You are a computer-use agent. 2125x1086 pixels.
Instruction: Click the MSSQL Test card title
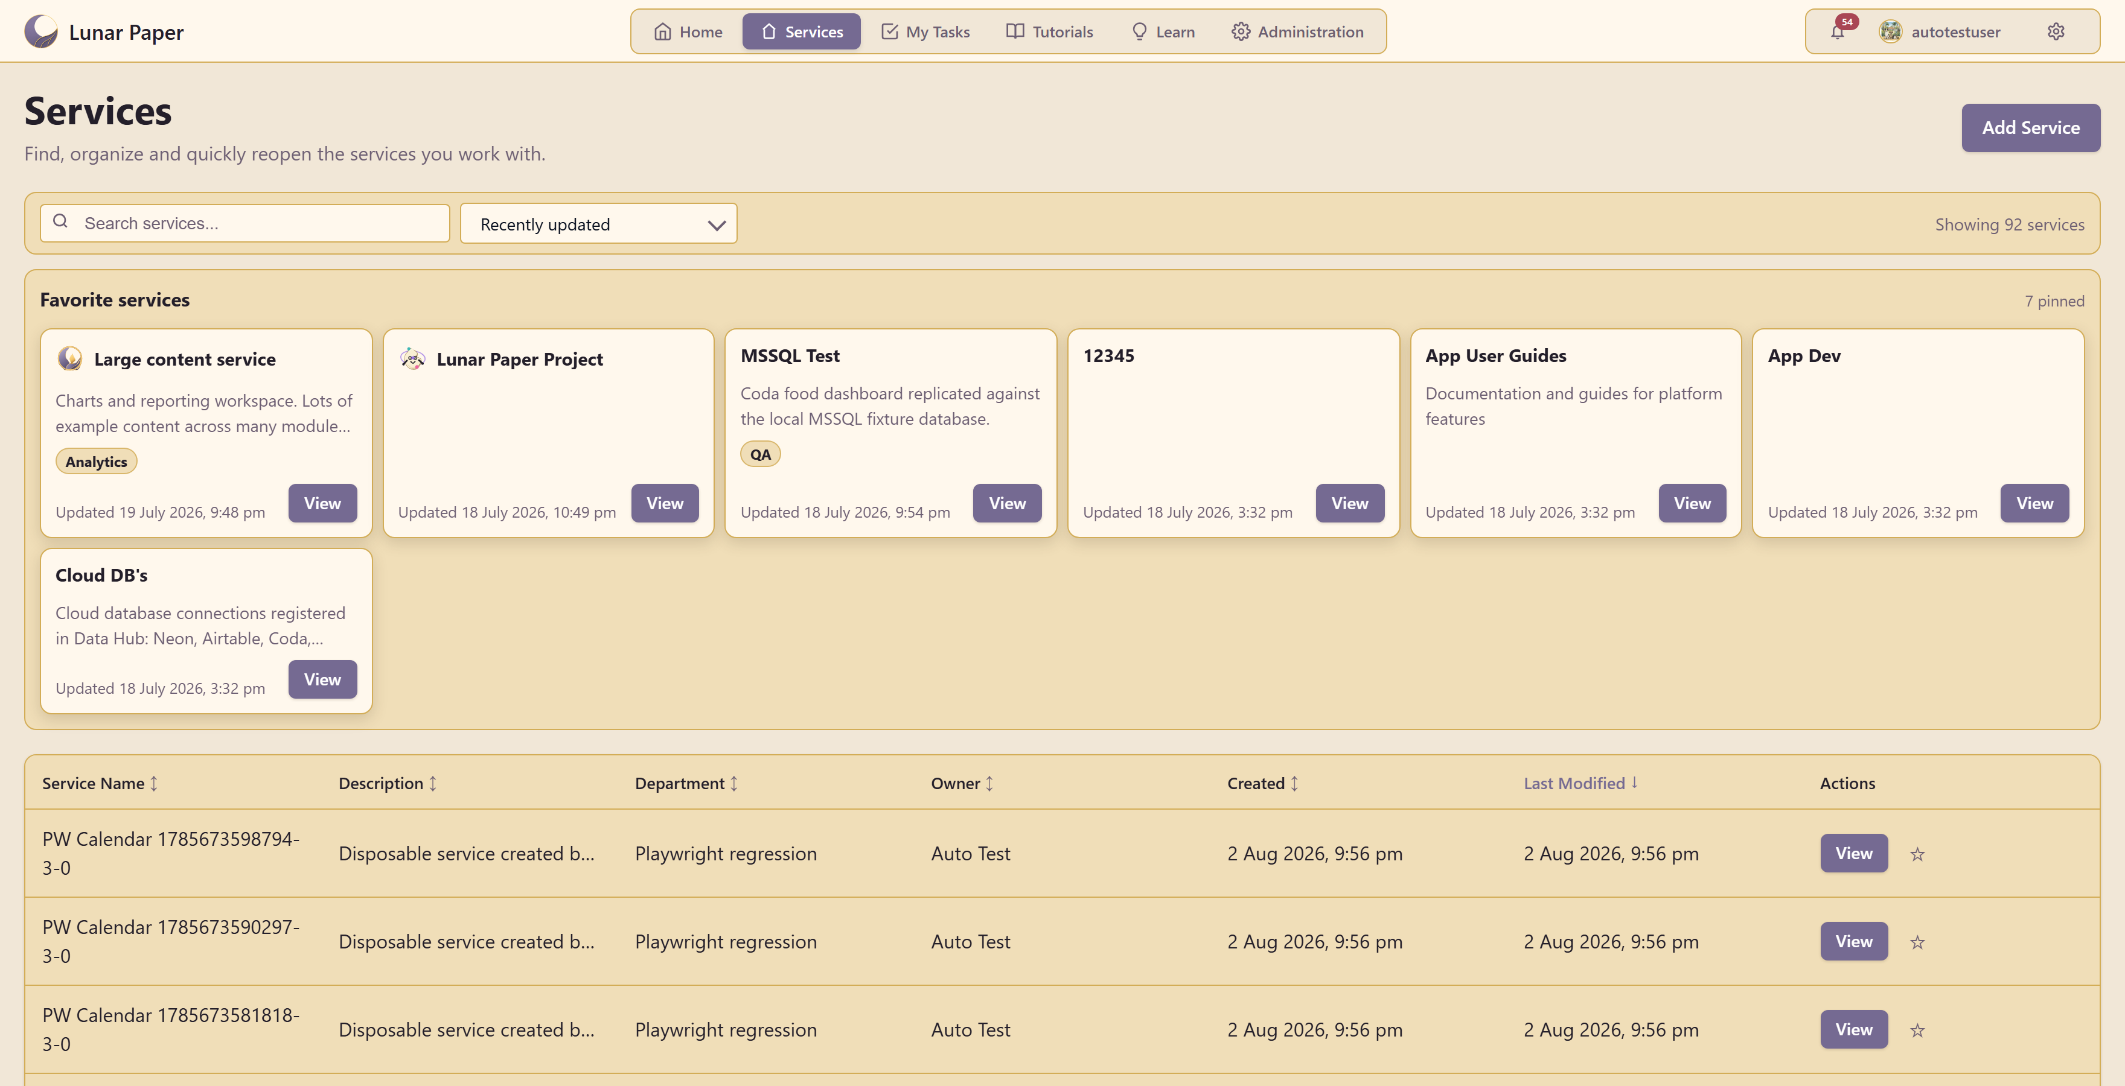coord(790,355)
